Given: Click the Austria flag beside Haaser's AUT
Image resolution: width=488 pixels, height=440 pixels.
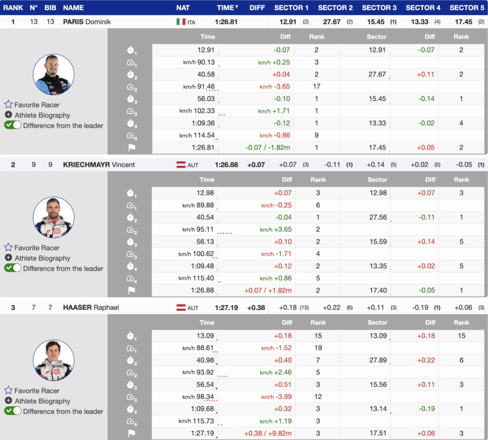Looking at the screenshot, I should click(181, 308).
